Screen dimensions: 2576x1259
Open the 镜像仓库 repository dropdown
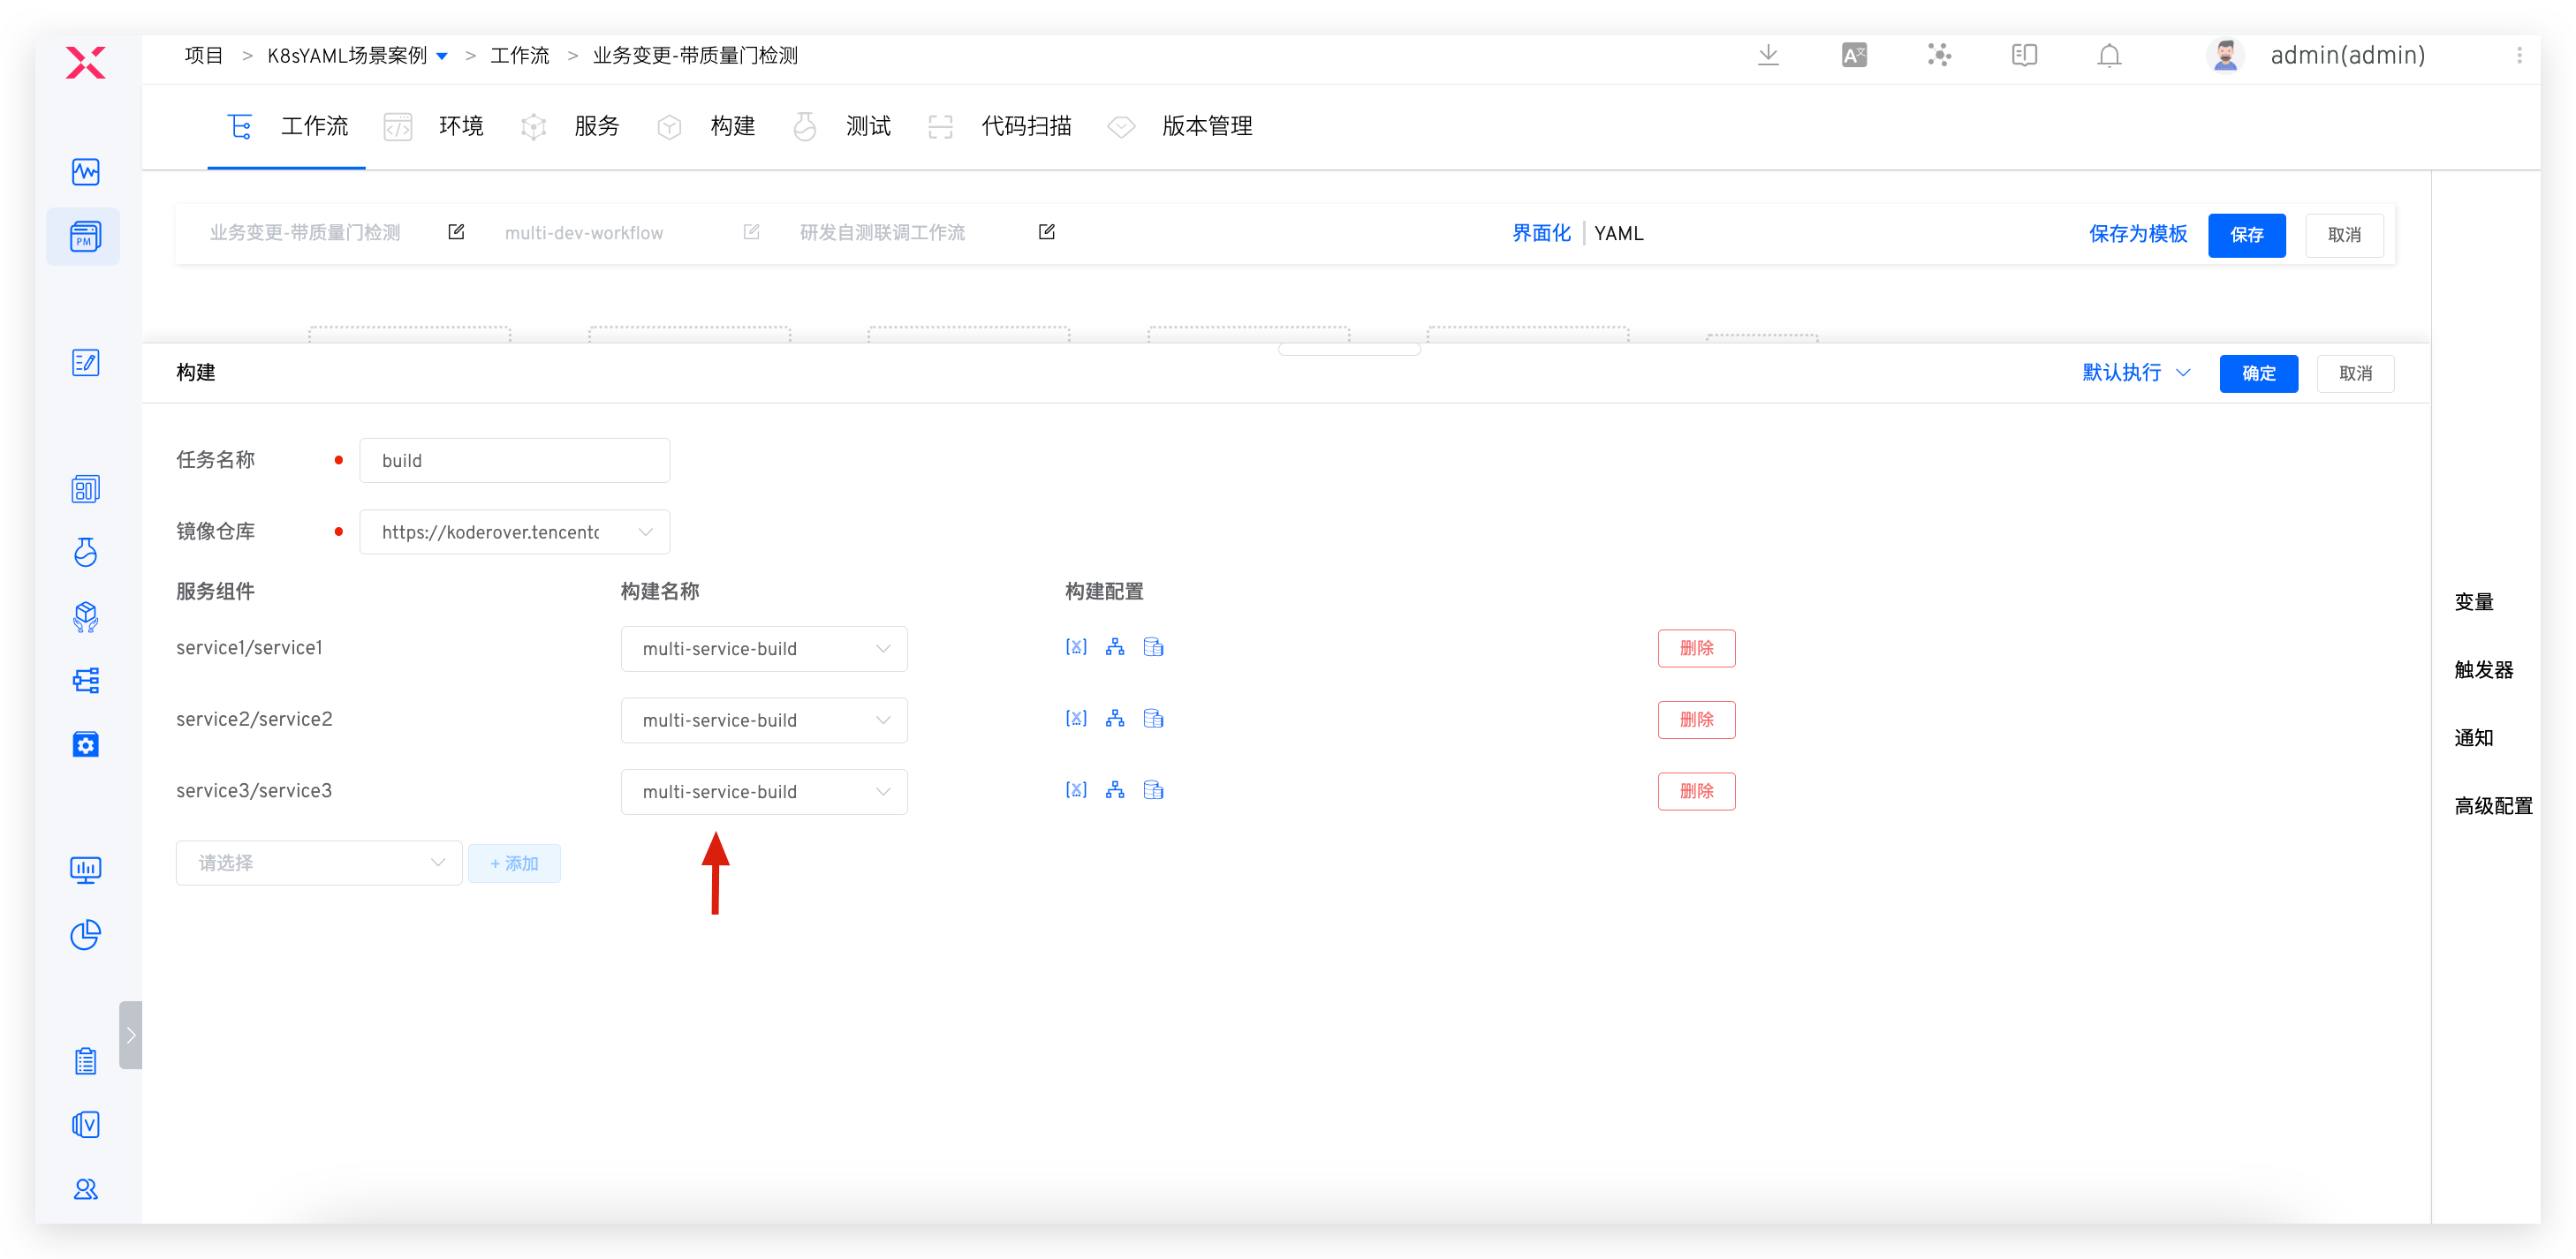click(x=514, y=531)
